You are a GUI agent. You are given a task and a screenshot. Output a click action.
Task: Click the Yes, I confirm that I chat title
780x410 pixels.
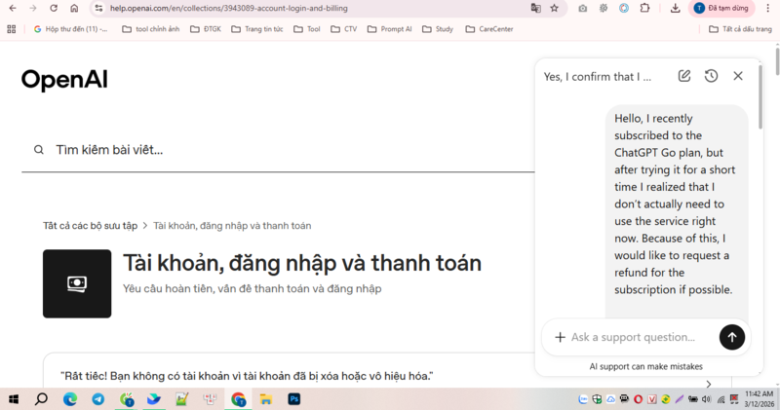point(597,77)
